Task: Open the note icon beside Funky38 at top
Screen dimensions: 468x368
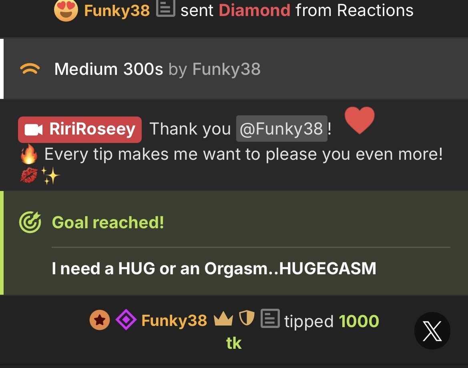Action: pos(166,8)
